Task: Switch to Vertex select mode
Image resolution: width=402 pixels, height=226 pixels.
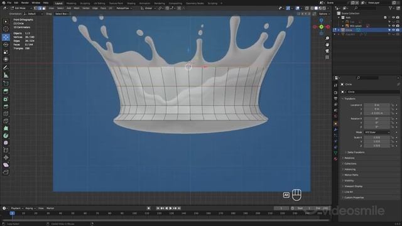Action: click(36, 8)
